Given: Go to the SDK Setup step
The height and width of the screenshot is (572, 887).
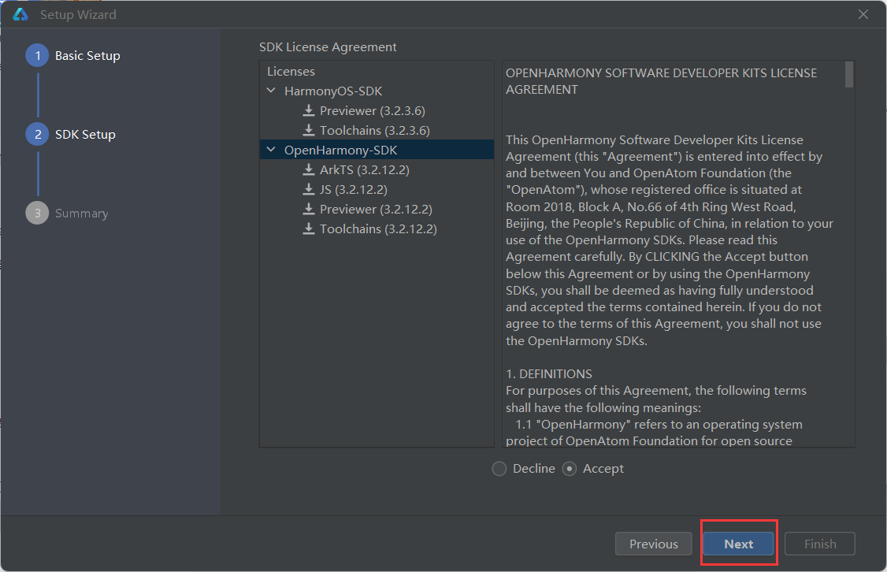Looking at the screenshot, I should (x=85, y=134).
